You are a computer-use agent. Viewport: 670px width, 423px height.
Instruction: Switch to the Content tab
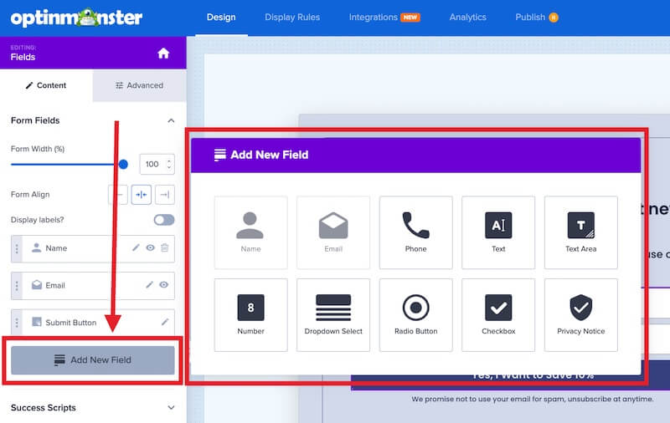[46, 85]
